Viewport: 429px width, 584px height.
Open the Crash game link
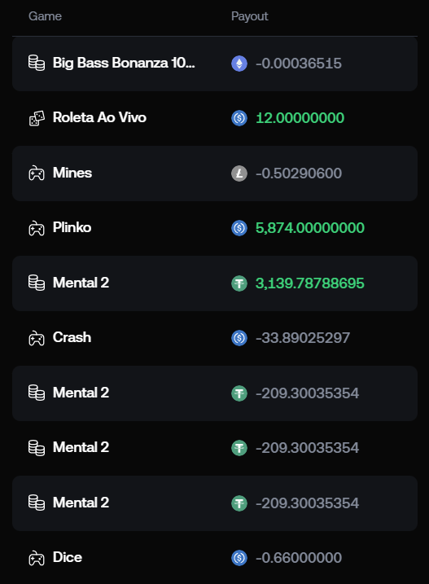pyautogui.click(x=72, y=337)
